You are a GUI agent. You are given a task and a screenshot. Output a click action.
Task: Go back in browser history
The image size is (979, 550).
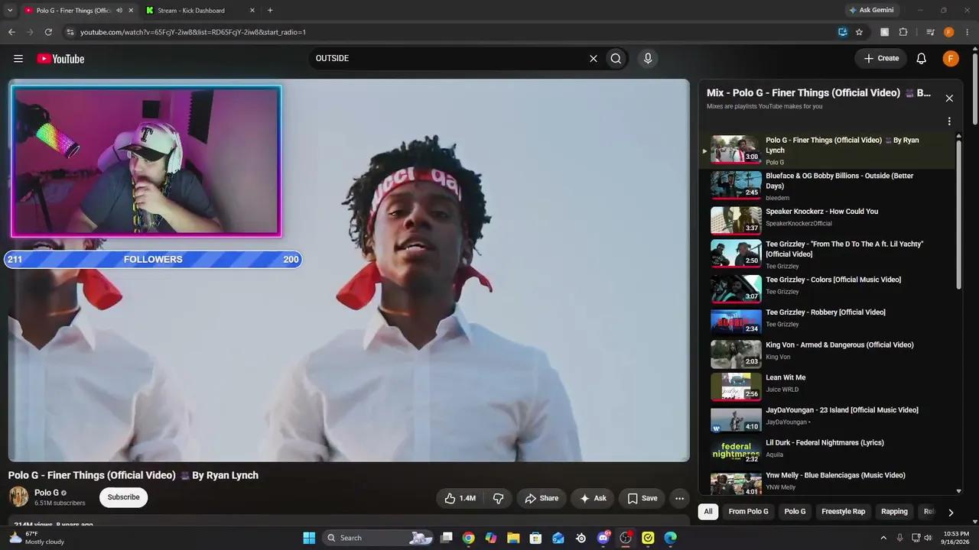(x=11, y=32)
